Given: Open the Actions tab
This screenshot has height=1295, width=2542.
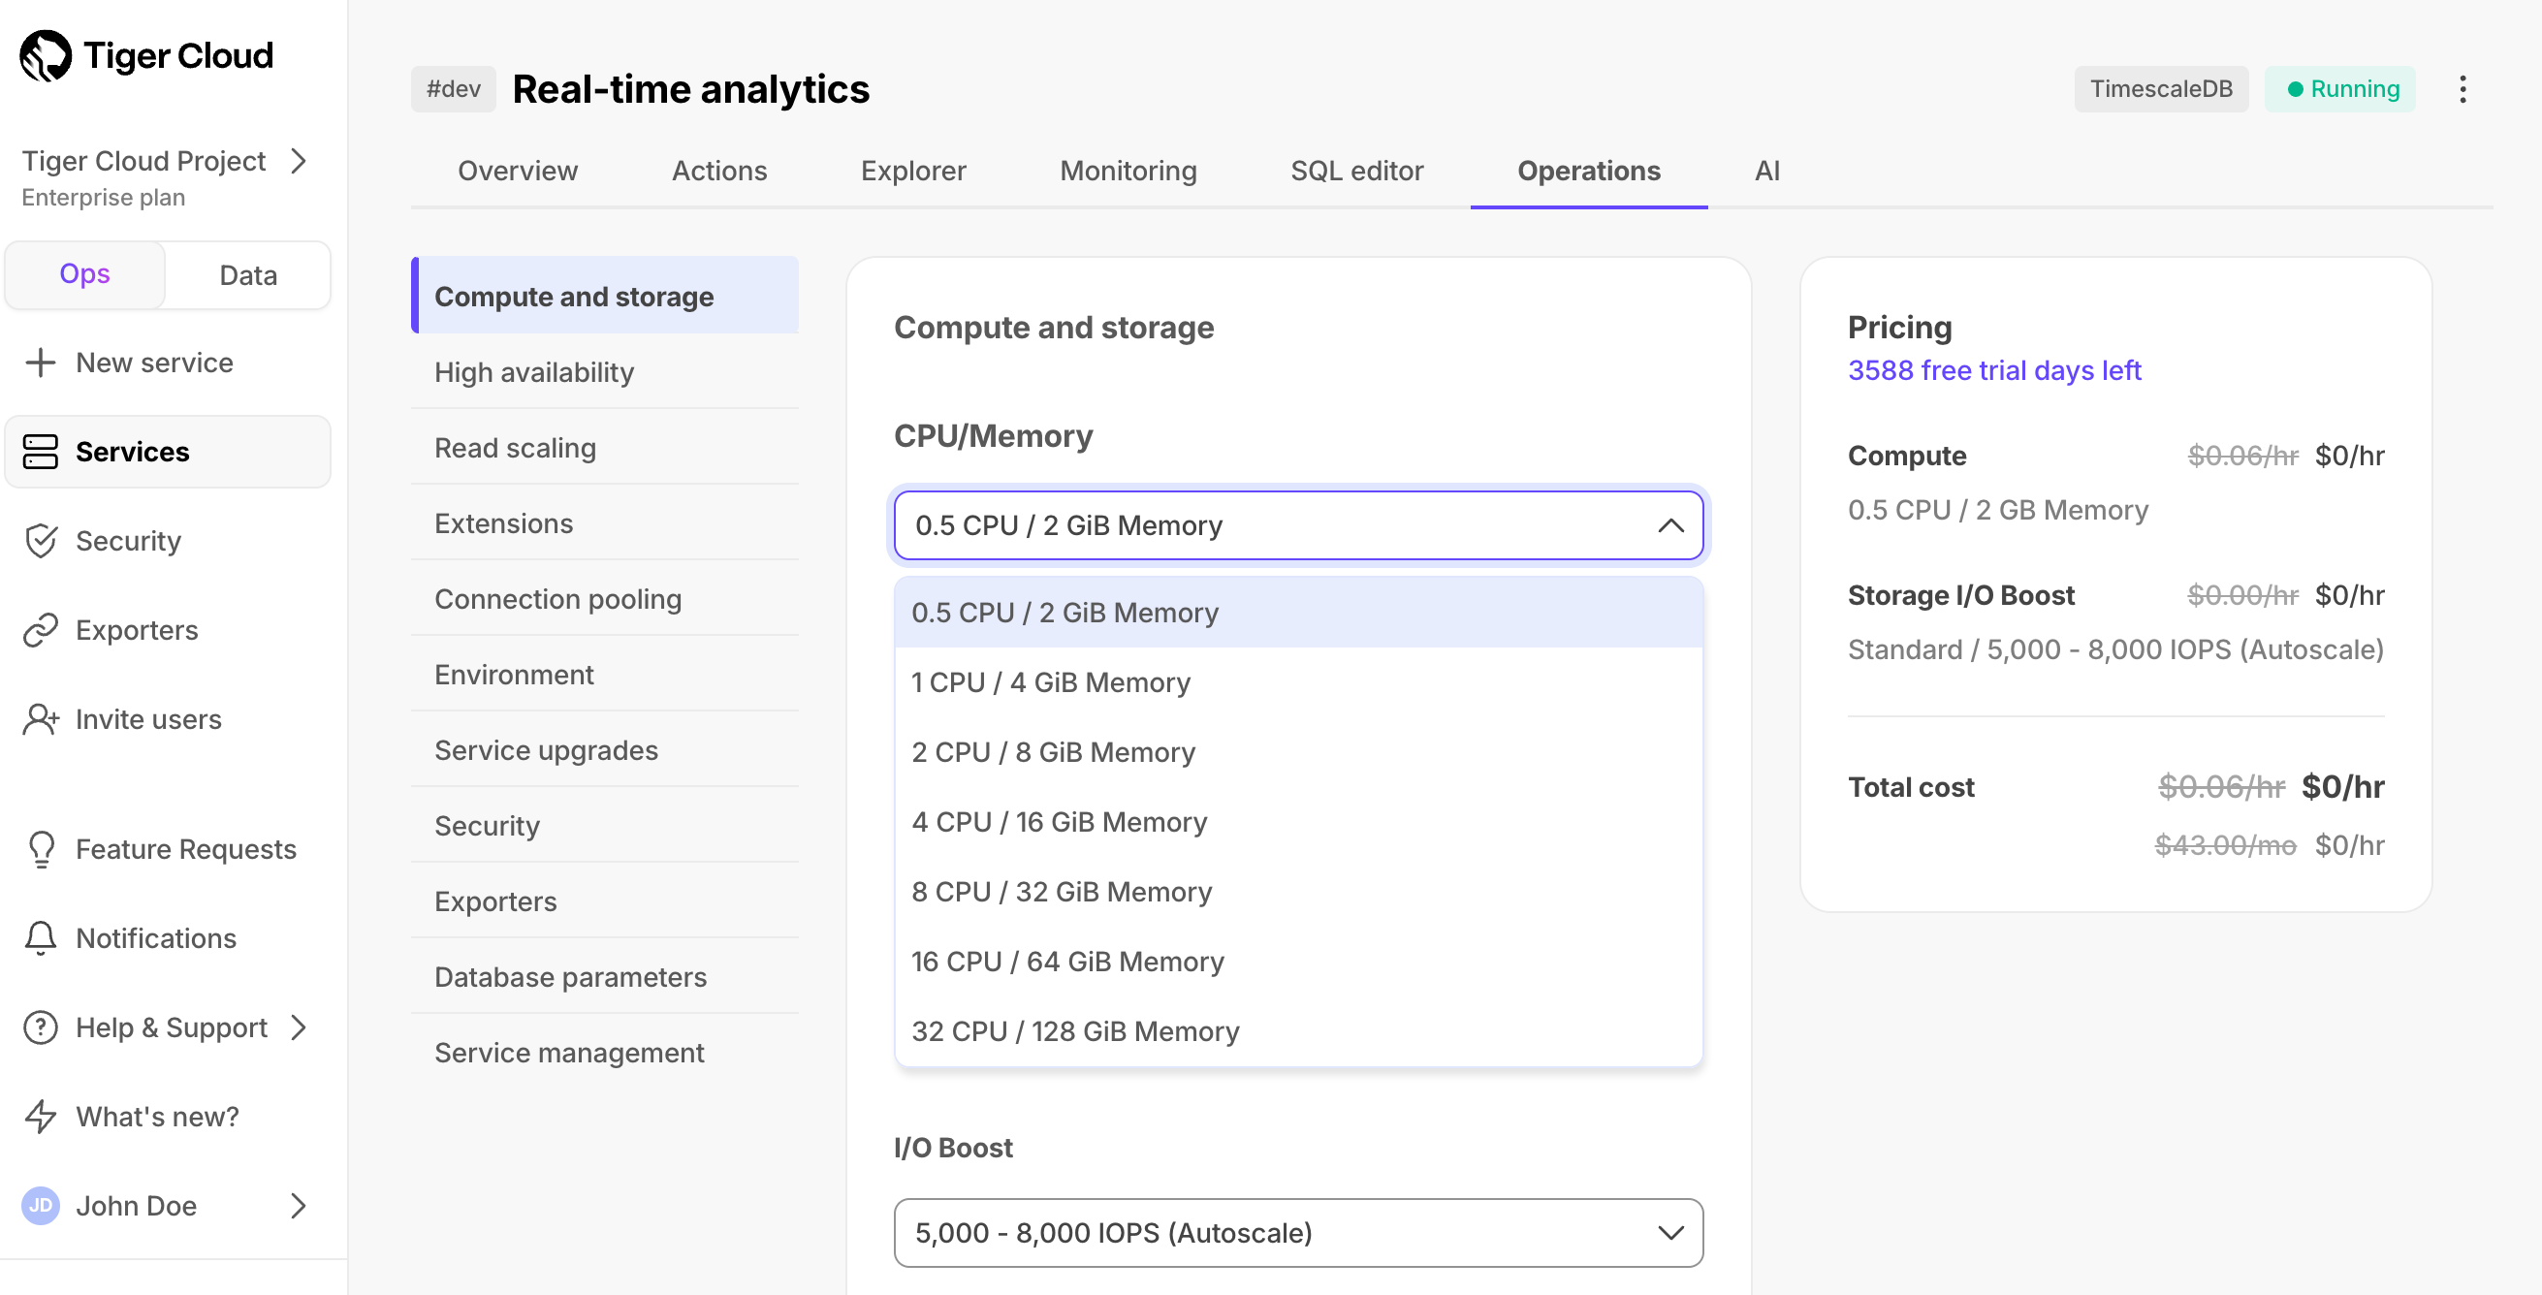Looking at the screenshot, I should [719, 172].
